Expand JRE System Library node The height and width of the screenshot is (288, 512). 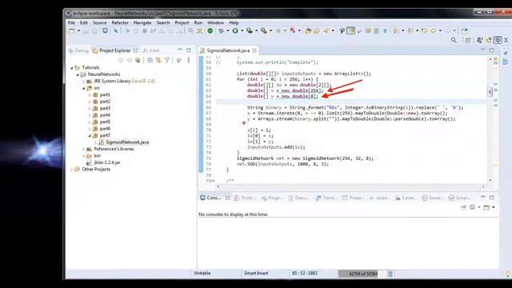pyautogui.click(x=83, y=82)
